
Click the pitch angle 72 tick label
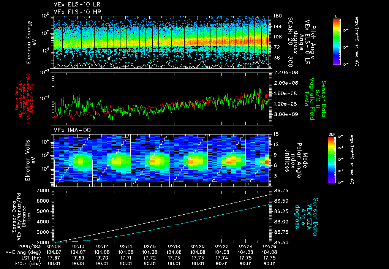[x=277, y=47]
